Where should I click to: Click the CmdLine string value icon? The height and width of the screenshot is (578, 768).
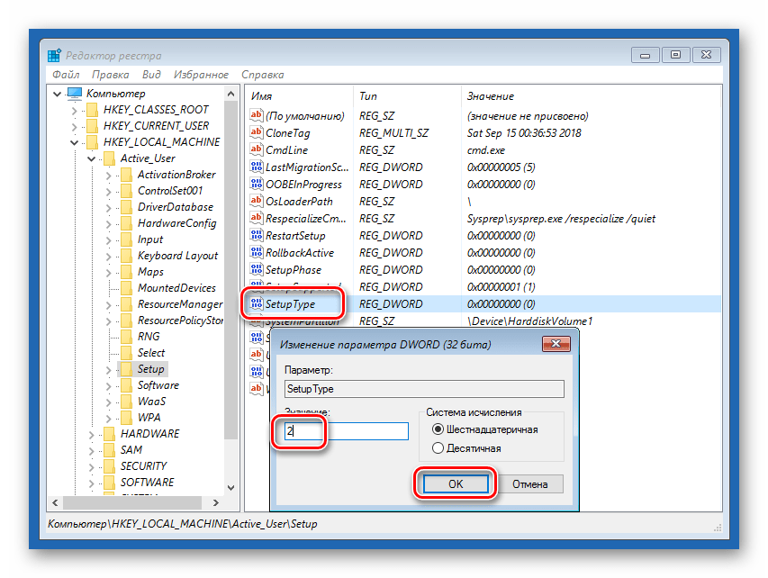click(257, 150)
